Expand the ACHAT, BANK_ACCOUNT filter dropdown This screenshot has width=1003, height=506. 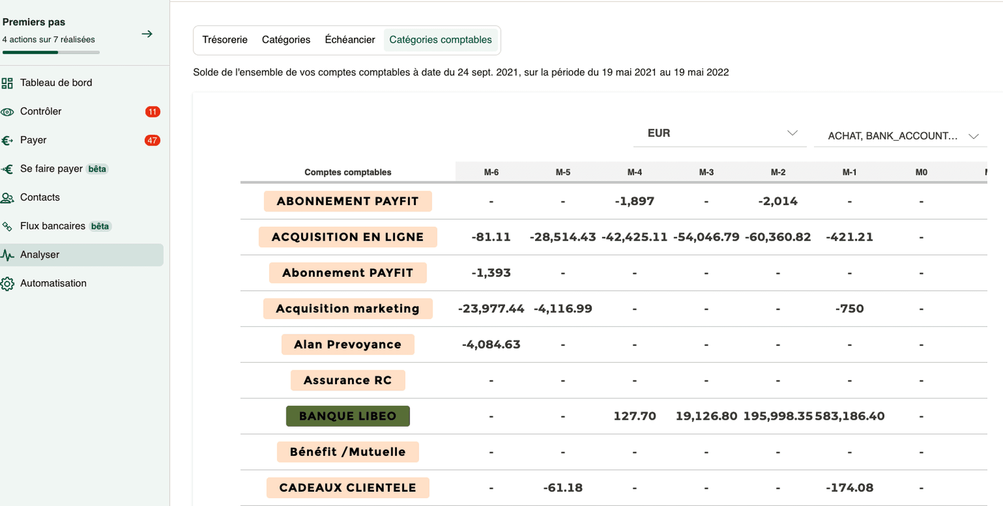(x=901, y=136)
